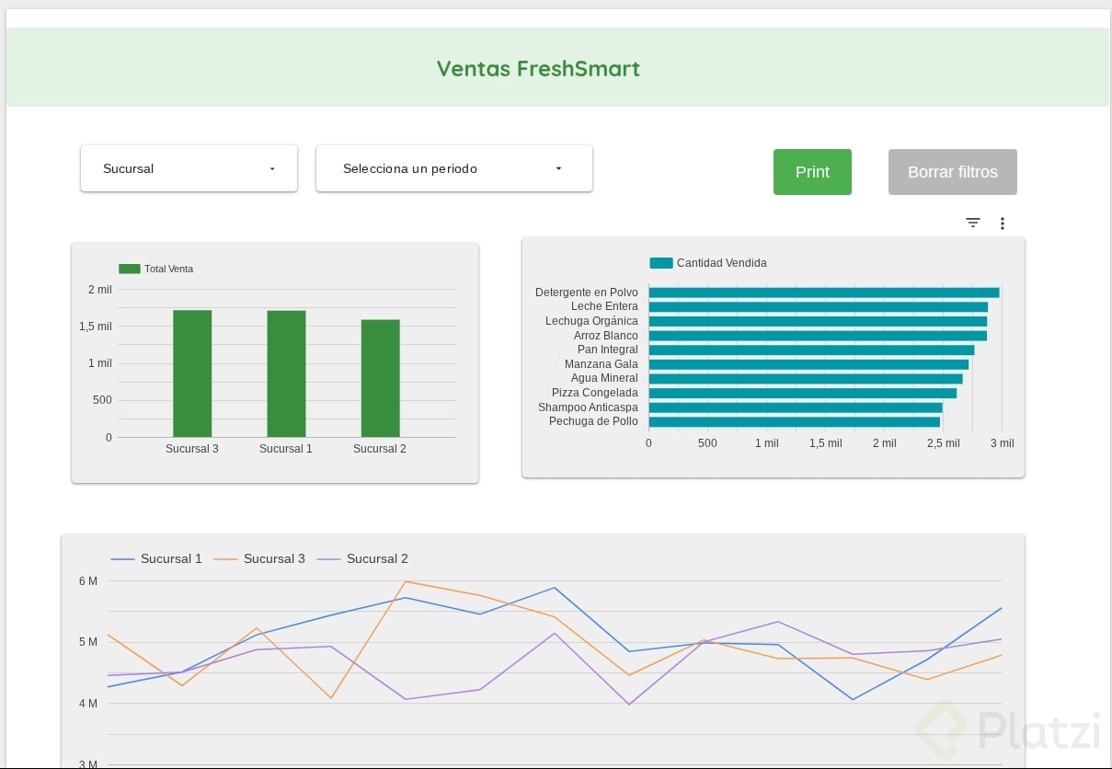Click the green Print button
1112x769 pixels.
[812, 172]
